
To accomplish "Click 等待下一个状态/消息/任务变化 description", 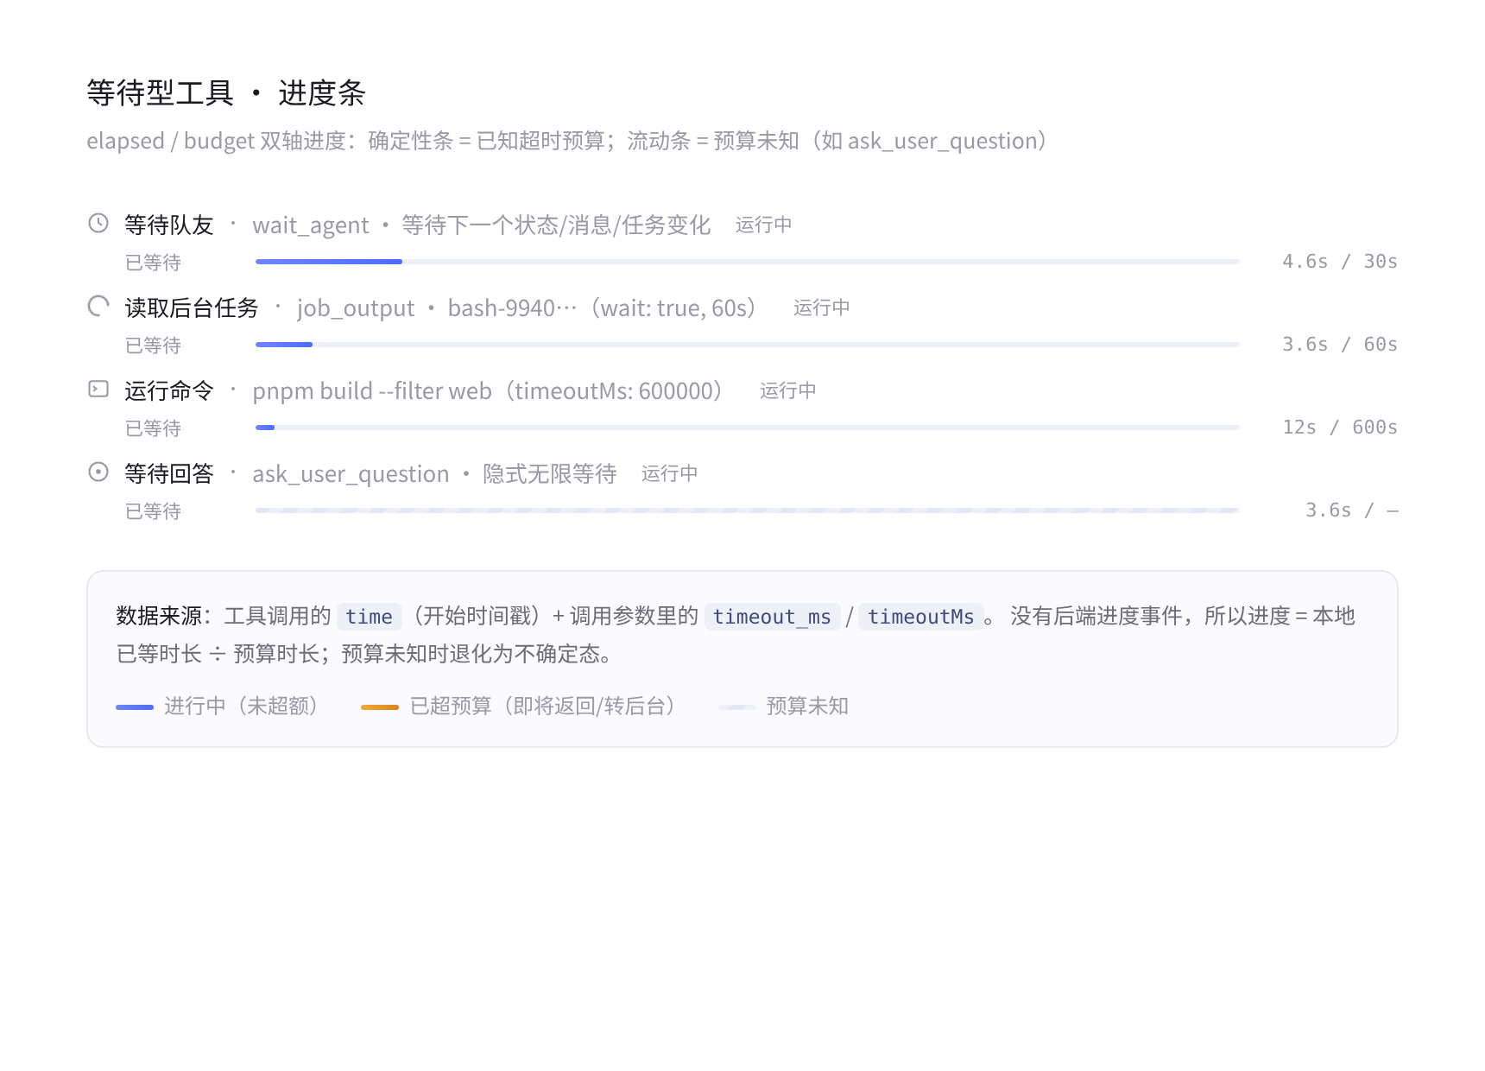I will click(556, 225).
